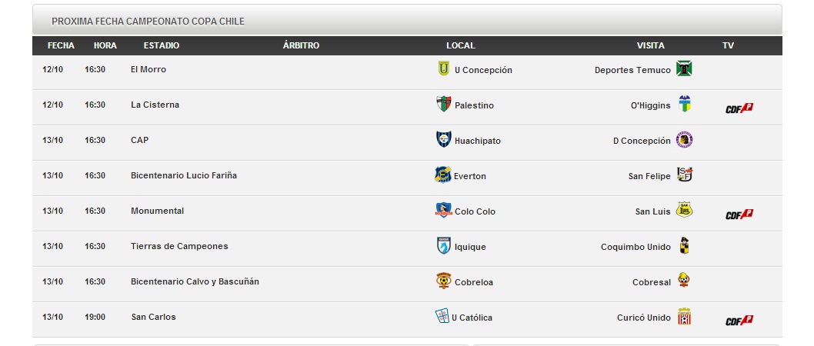
Task: Click the Everton club crest
Action: pyautogui.click(x=443, y=175)
